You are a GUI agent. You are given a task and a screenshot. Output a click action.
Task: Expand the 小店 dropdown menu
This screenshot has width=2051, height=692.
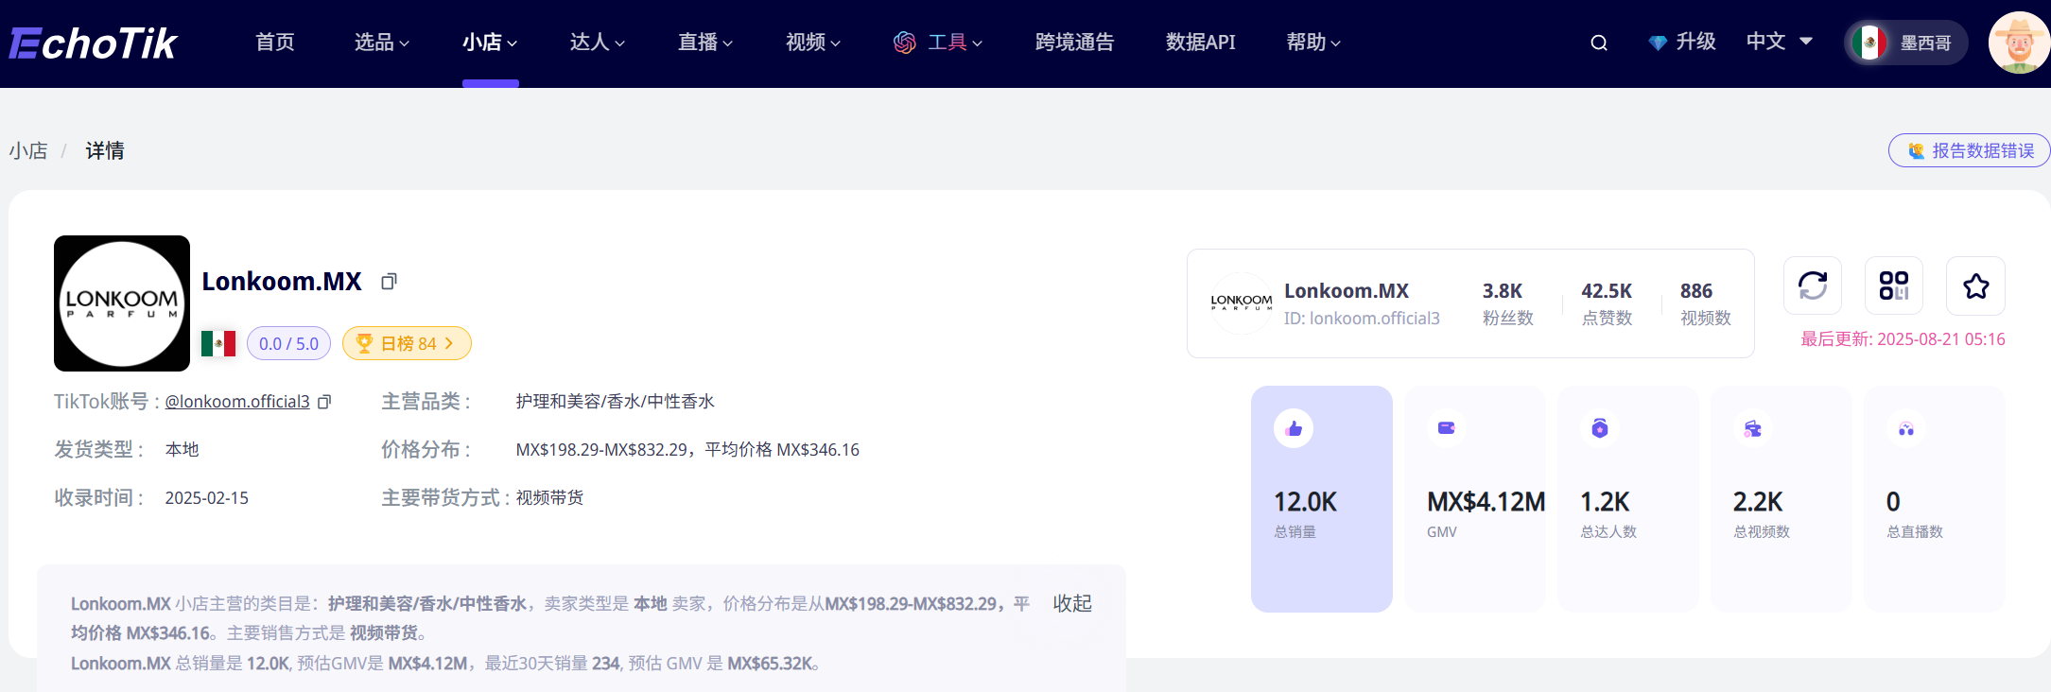pyautogui.click(x=490, y=43)
